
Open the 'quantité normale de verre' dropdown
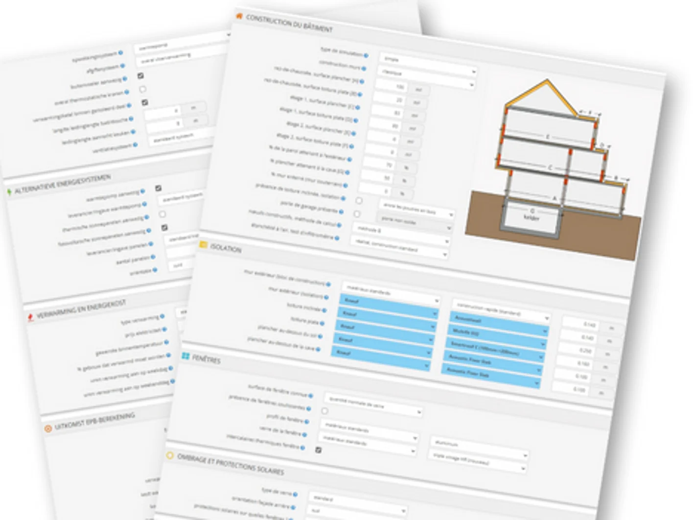click(x=373, y=405)
